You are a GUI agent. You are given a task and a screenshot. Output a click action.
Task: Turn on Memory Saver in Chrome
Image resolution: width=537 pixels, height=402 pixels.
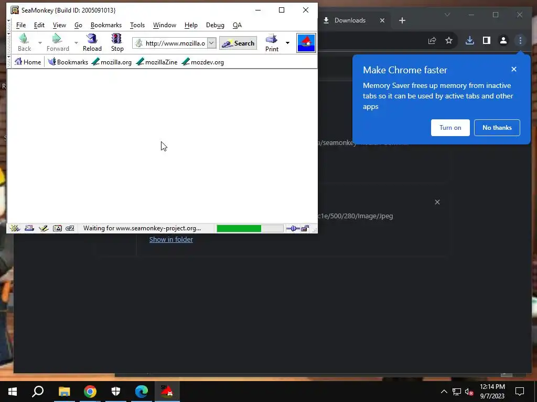point(450,128)
